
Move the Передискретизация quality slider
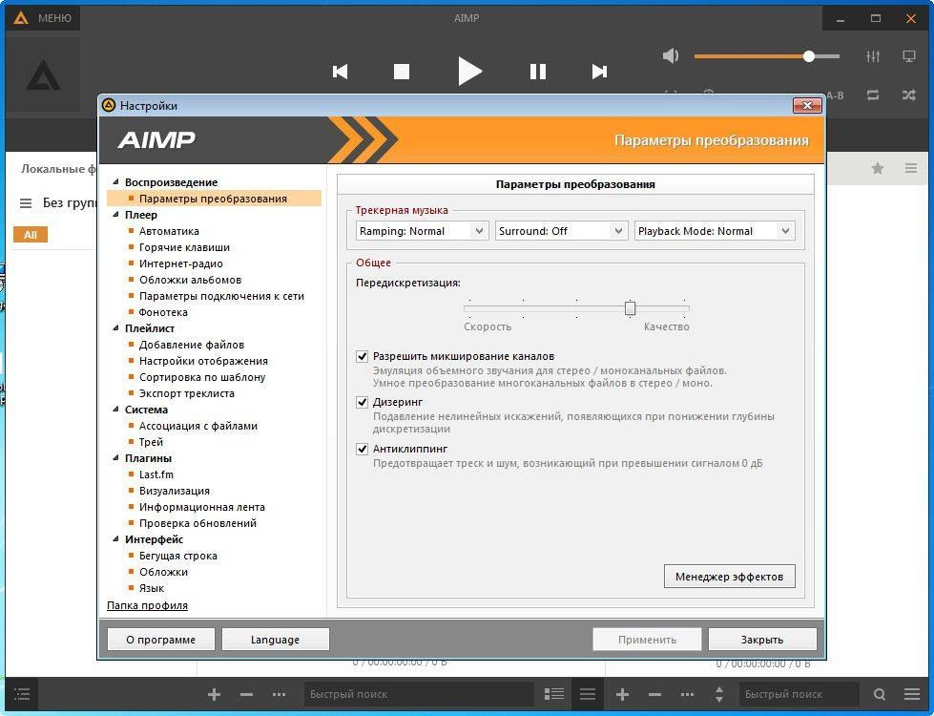631,308
